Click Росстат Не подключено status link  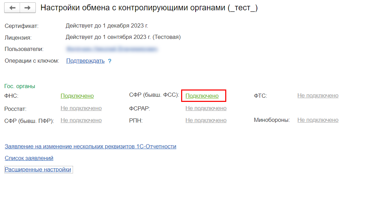point(81,108)
